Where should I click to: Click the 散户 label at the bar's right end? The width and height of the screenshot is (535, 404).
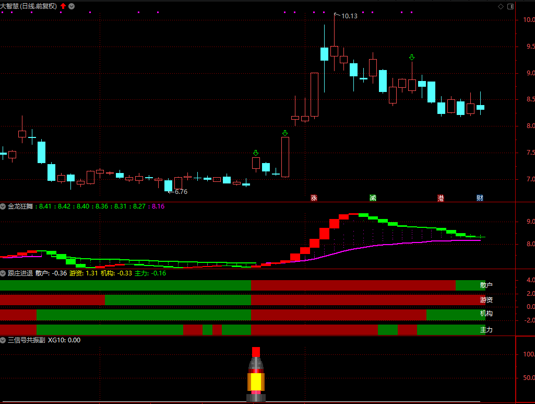(486, 285)
